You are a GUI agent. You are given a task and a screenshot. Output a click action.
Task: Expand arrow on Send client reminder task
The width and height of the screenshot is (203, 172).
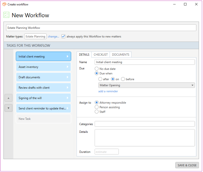[x=67, y=108]
